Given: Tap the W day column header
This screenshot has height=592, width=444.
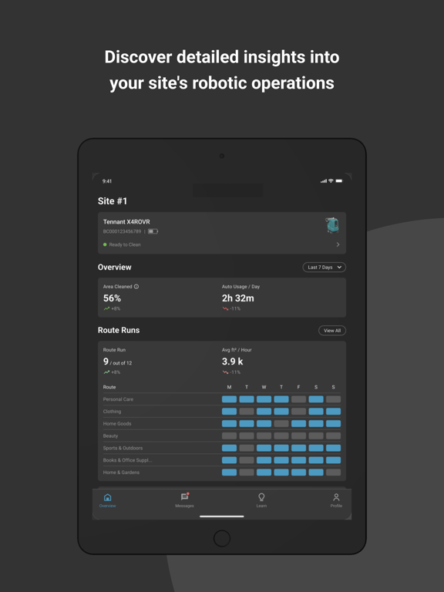Looking at the screenshot, I should tap(264, 387).
